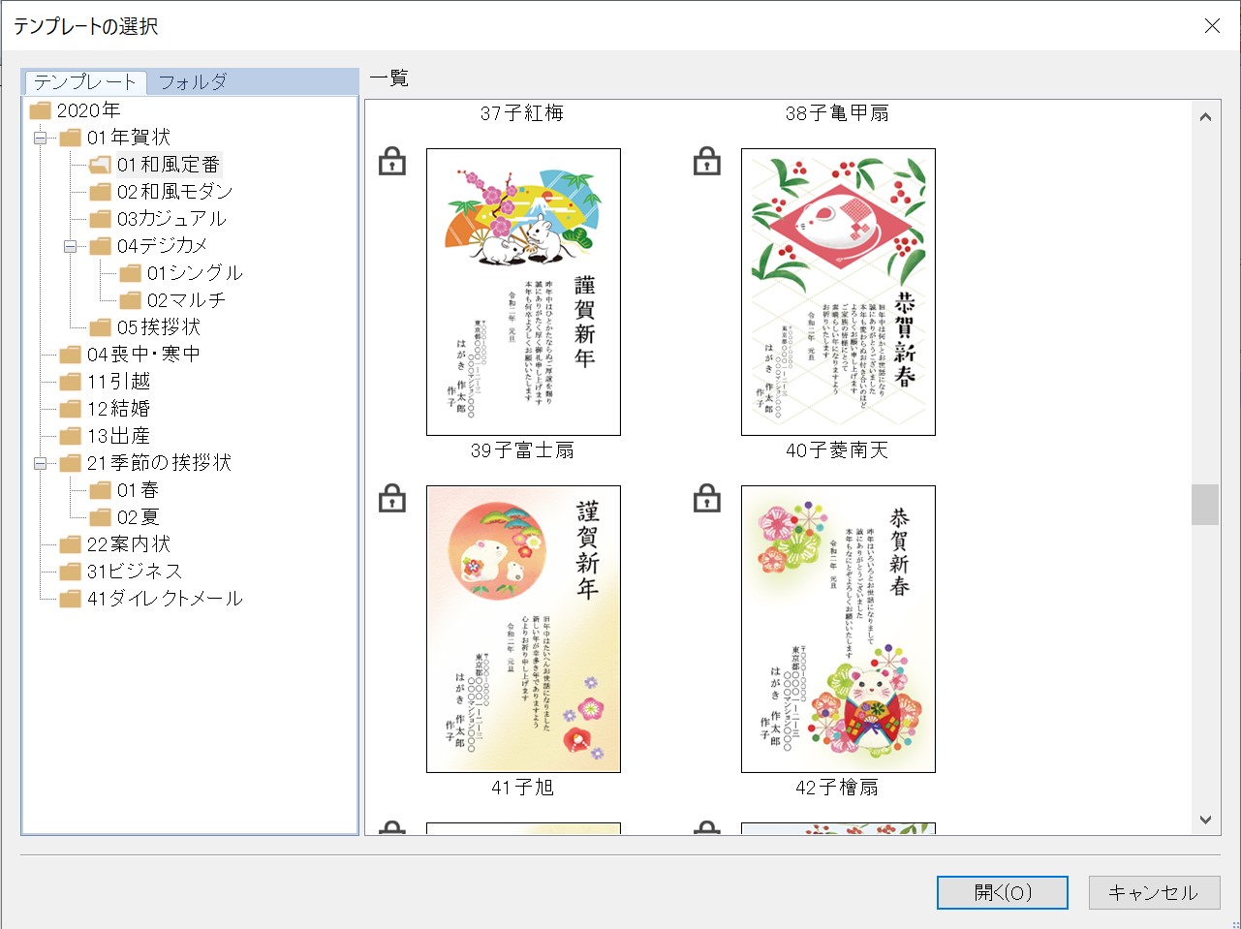The height and width of the screenshot is (929, 1241).
Task: Select the 2020年 root folder
Action: (x=75, y=110)
